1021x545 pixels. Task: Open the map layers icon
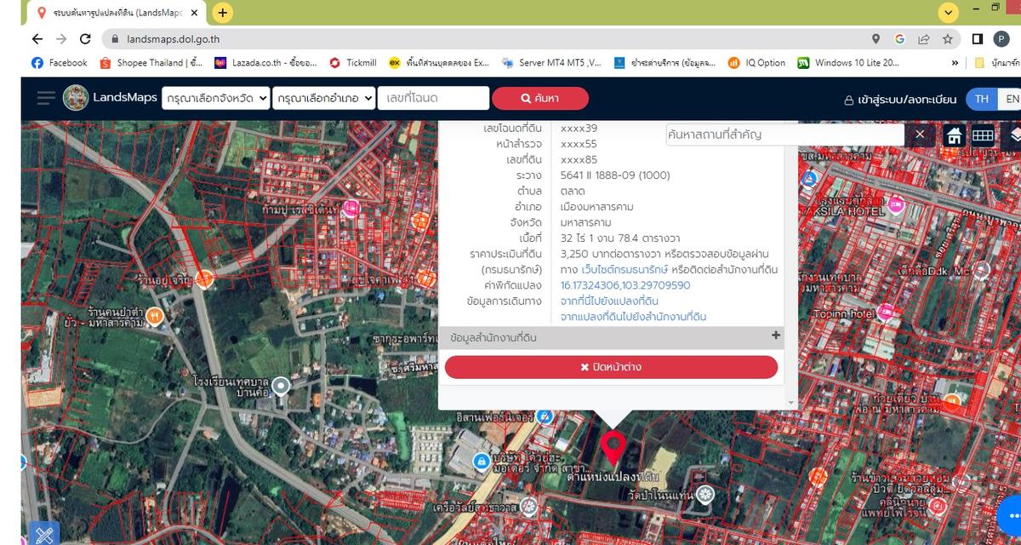(x=1015, y=135)
